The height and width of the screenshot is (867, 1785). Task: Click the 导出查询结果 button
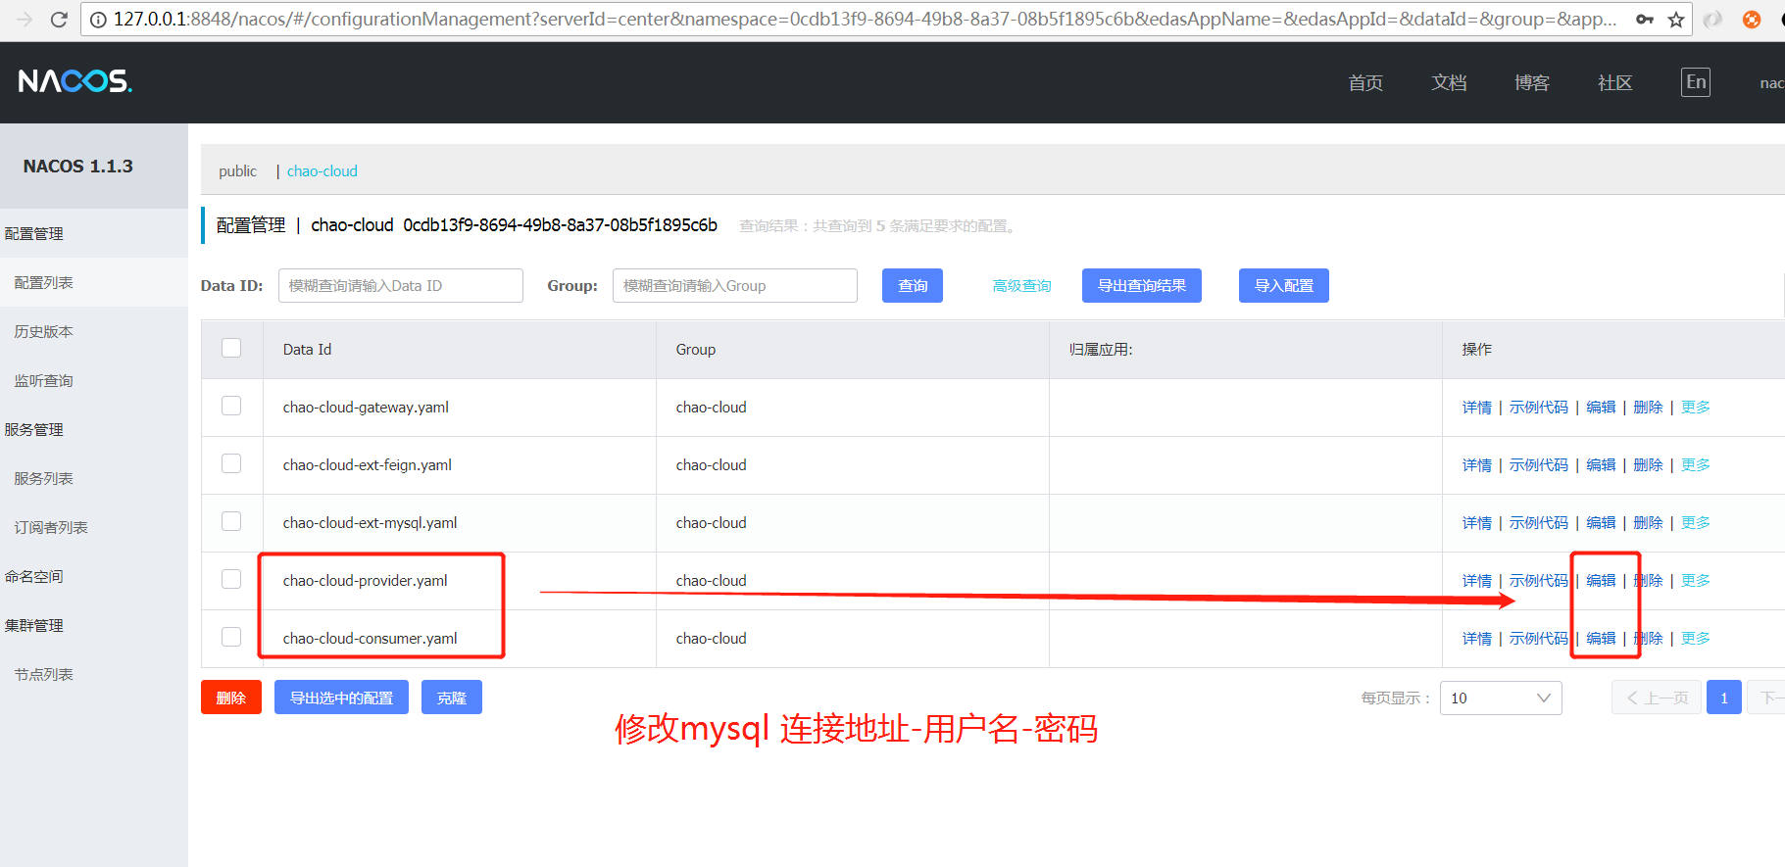pyautogui.click(x=1142, y=285)
